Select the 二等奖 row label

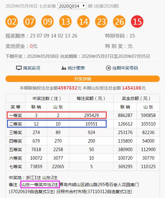15,124
